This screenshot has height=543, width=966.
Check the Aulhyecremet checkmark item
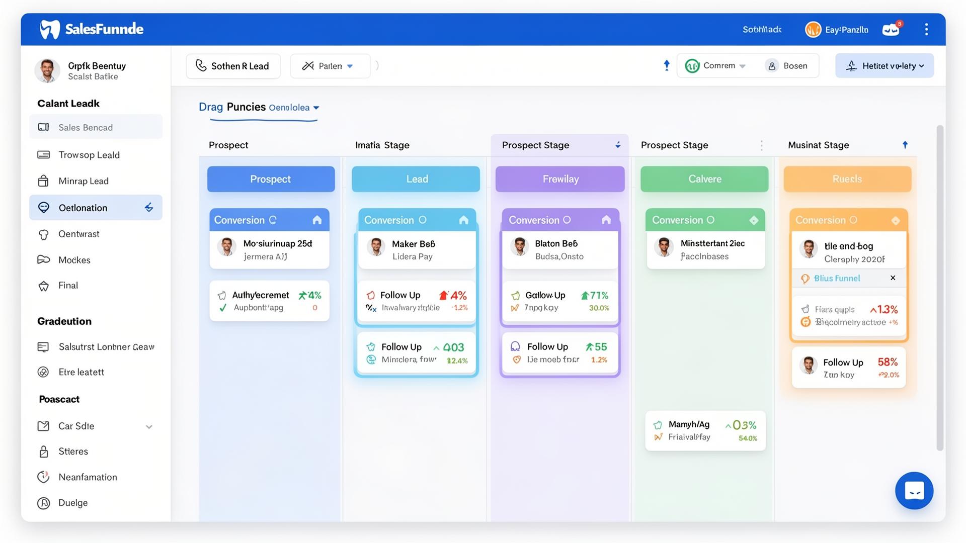pos(223,308)
